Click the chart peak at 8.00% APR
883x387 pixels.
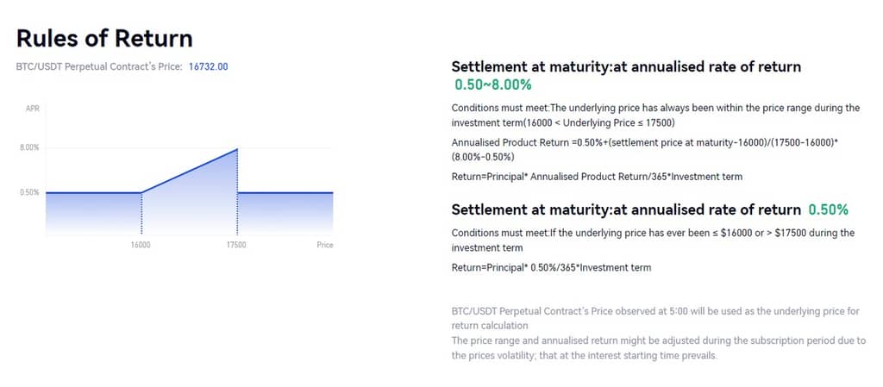click(x=236, y=149)
